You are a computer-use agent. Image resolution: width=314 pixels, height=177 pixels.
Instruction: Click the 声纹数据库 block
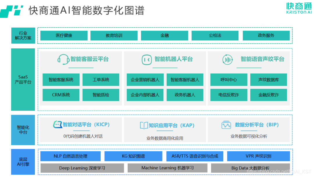tap(269, 80)
